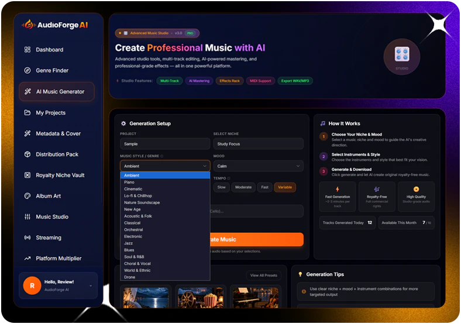
Task: Select the Moderate tempo option
Action: pos(243,187)
